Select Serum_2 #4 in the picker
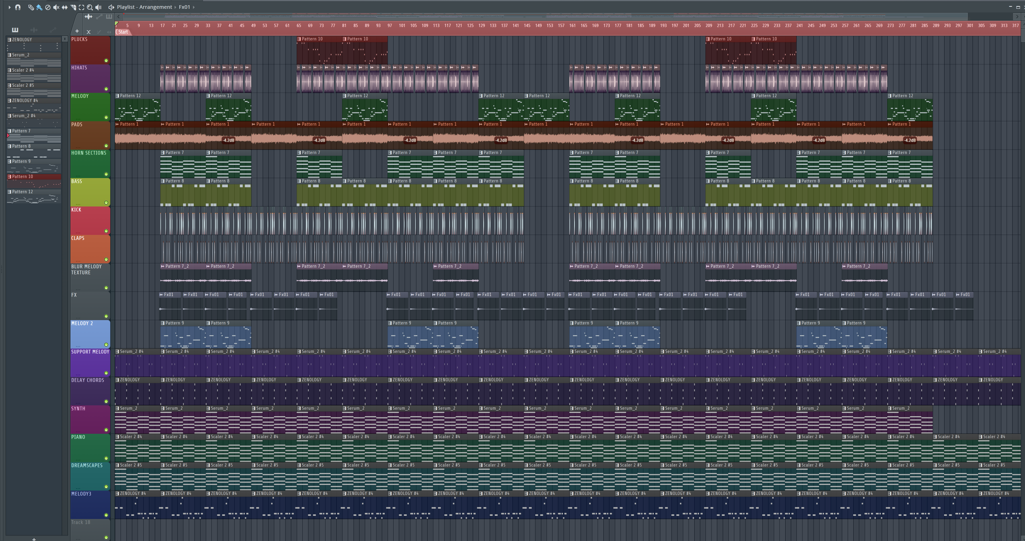1025x541 pixels. click(34, 120)
